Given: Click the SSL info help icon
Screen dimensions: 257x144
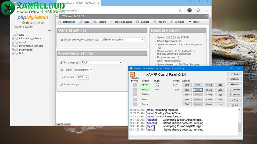Looking at the screenshot, I should click(159, 48).
